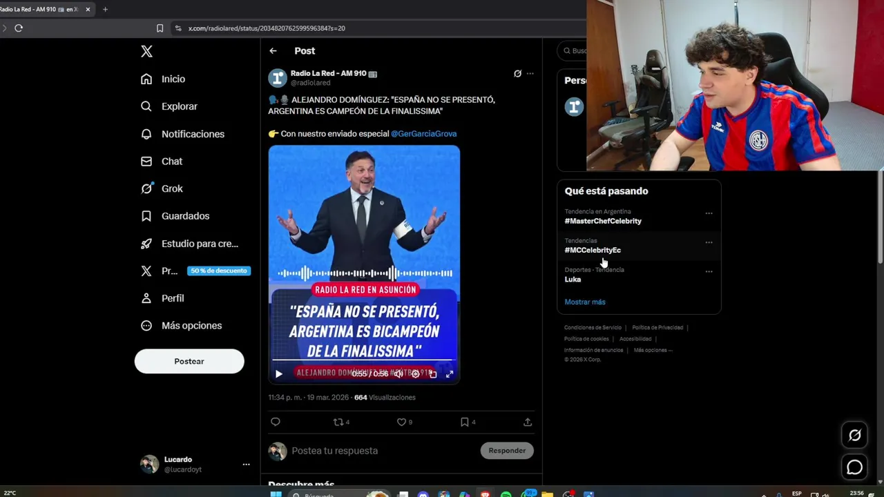Click the Responder button

coord(507,451)
